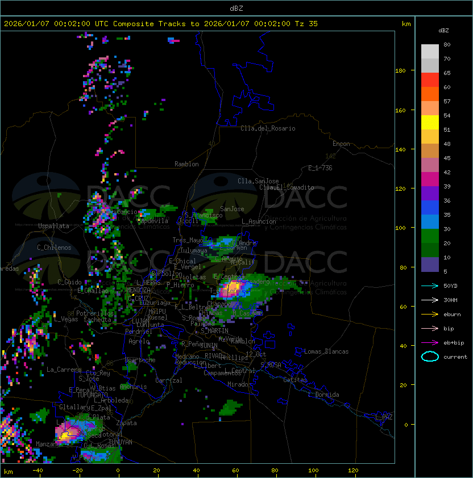Click the '42' value on the dBZ scale

447,172
